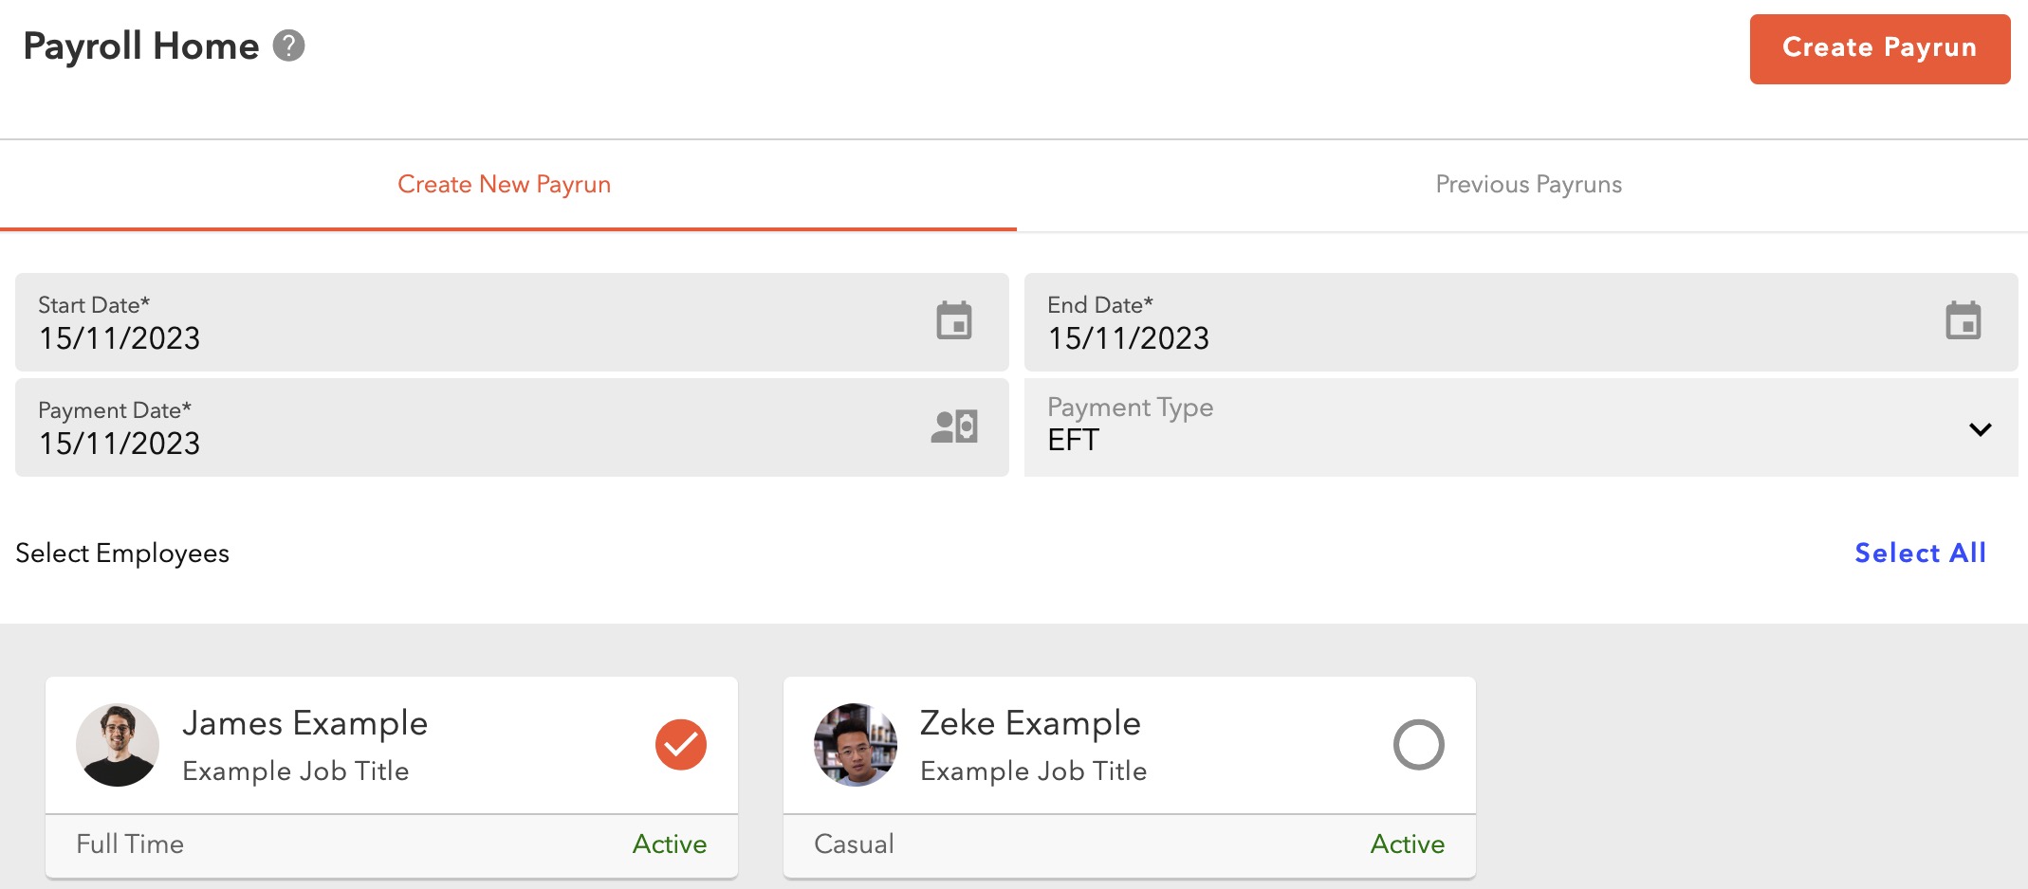Click Zeke's Casual employment type label
The width and height of the screenshot is (2028, 889).
pos(854,844)
